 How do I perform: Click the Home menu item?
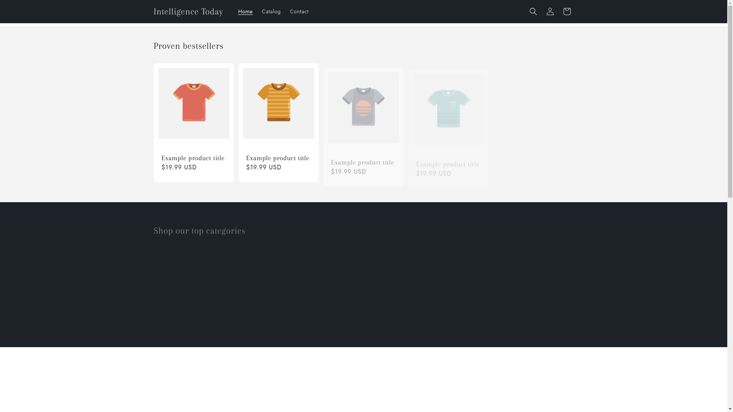tap(245, 11)
